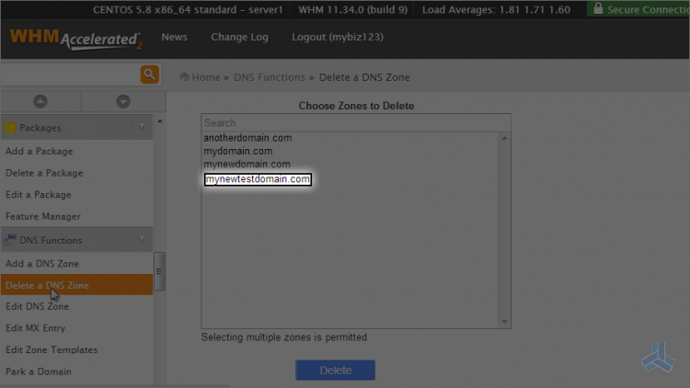This screenshot has width=690, height=388.
Task: Click the orange search magnifier icon
Action: click(150, 74)
